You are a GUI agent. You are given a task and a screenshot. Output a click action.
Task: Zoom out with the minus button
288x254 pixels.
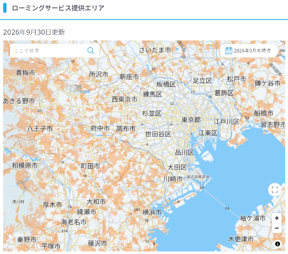(277, 228)
